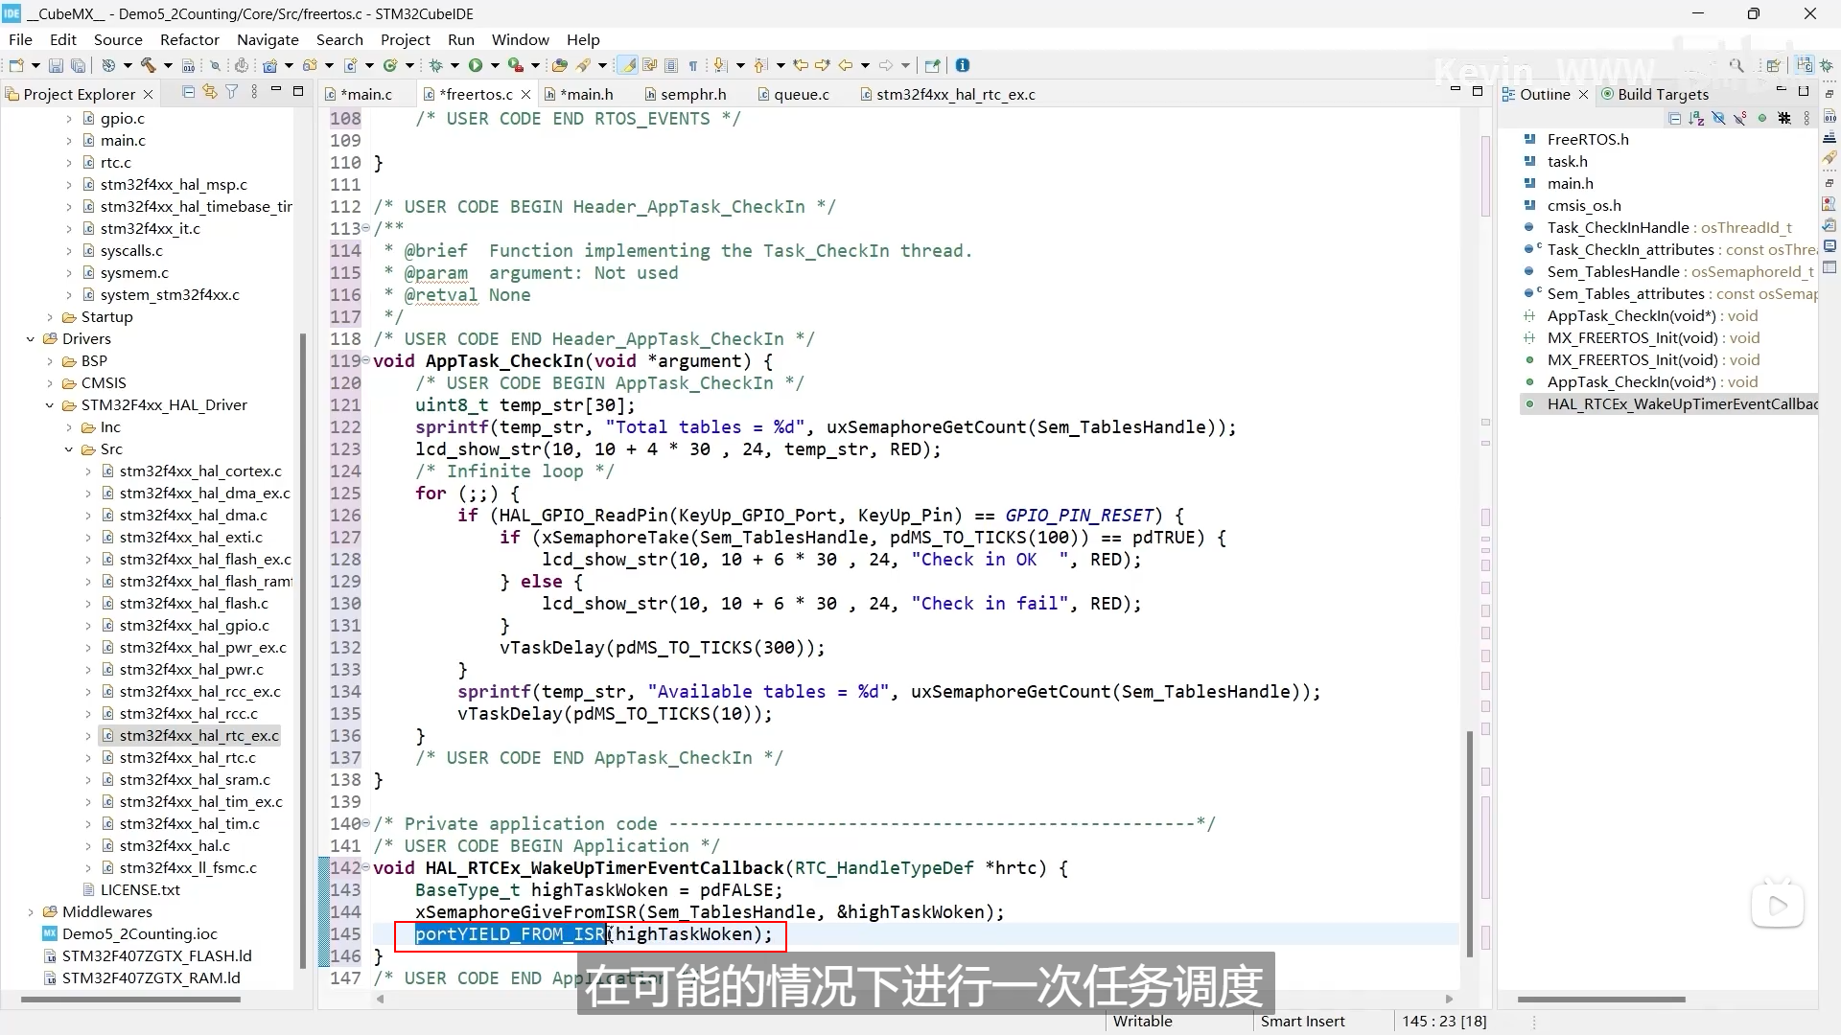Image resolution: width=1841 pixels, height=1035 pixels.
Task: Click the Project Explorer horizontal scrollbar
Action: coord(130,1000)
